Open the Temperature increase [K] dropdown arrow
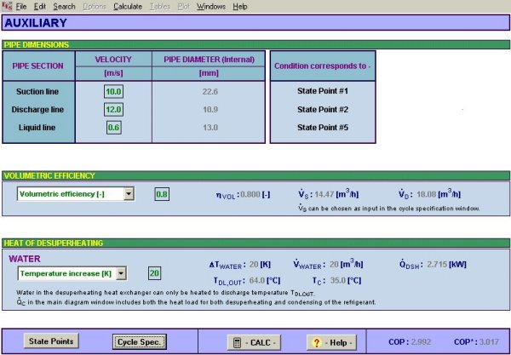This screenshot has height=355, width=511. tap(121, 273)
